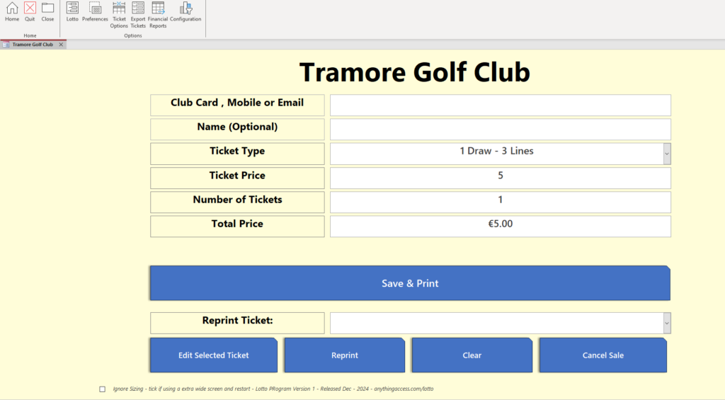
Task: Click the Ignore Sizing version footer text
Action: tap(273, 389)
